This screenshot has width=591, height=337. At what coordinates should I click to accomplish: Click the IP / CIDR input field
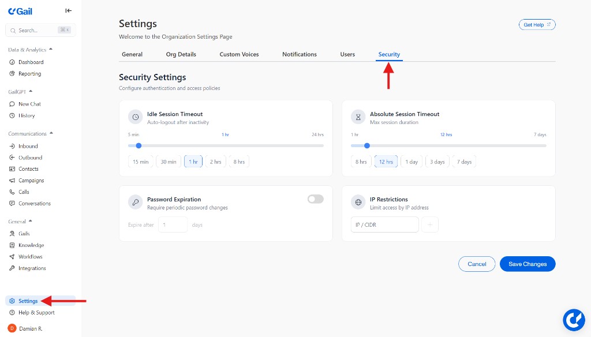(384, 224)
